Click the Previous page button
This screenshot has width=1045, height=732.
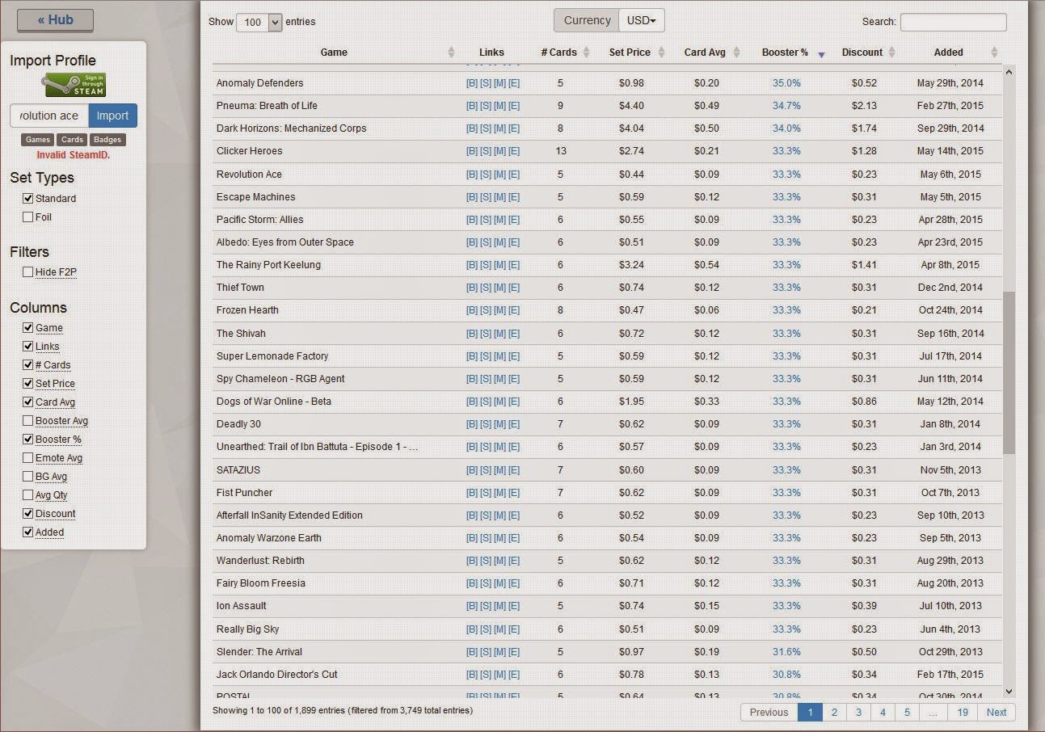point(769,712)
